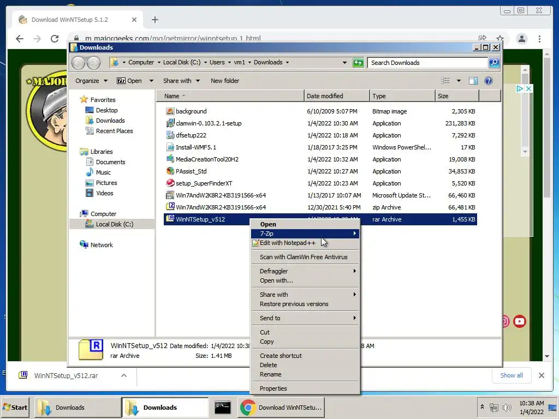The height and width of the screenshot is (419, 559).
Task: Select the setup_SuperFinderXT icon
Action: [x=170, y=183]
